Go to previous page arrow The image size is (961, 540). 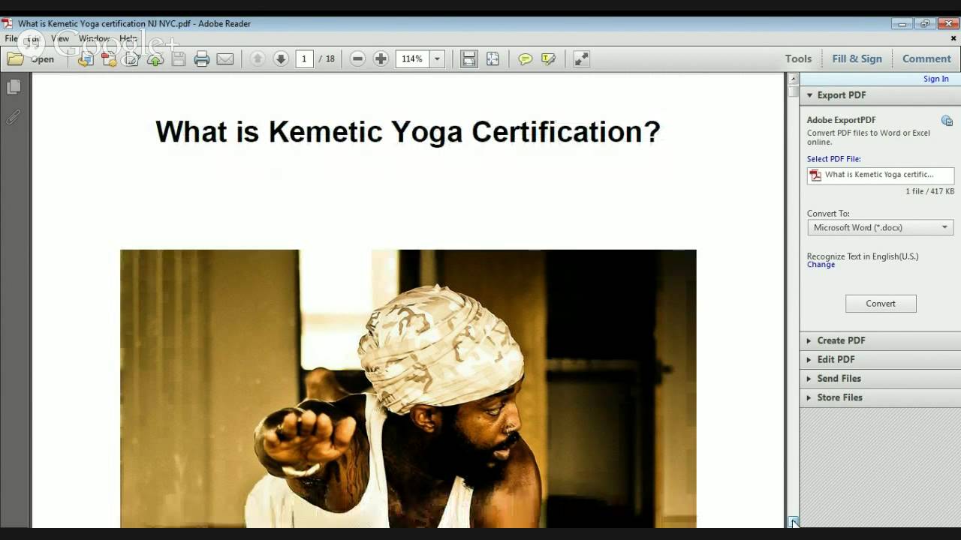(x=258, y=58)
